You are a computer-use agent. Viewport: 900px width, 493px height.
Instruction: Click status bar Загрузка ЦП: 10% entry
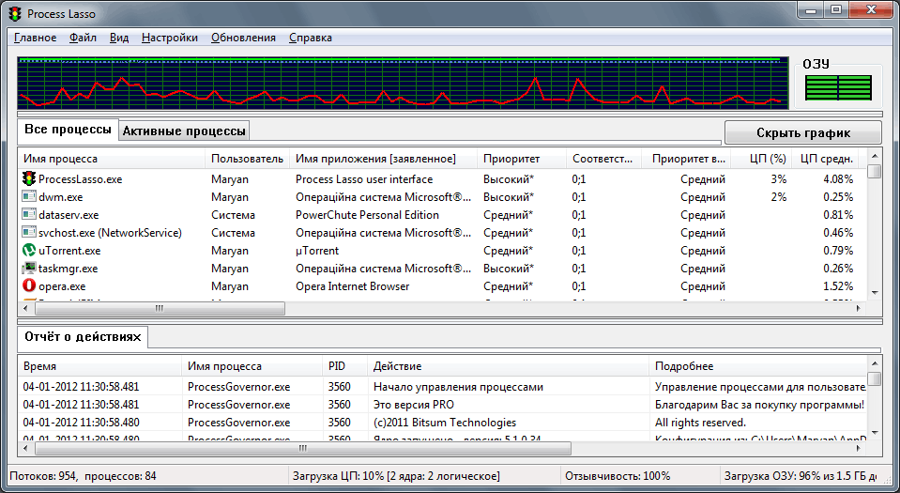(396, 476)
